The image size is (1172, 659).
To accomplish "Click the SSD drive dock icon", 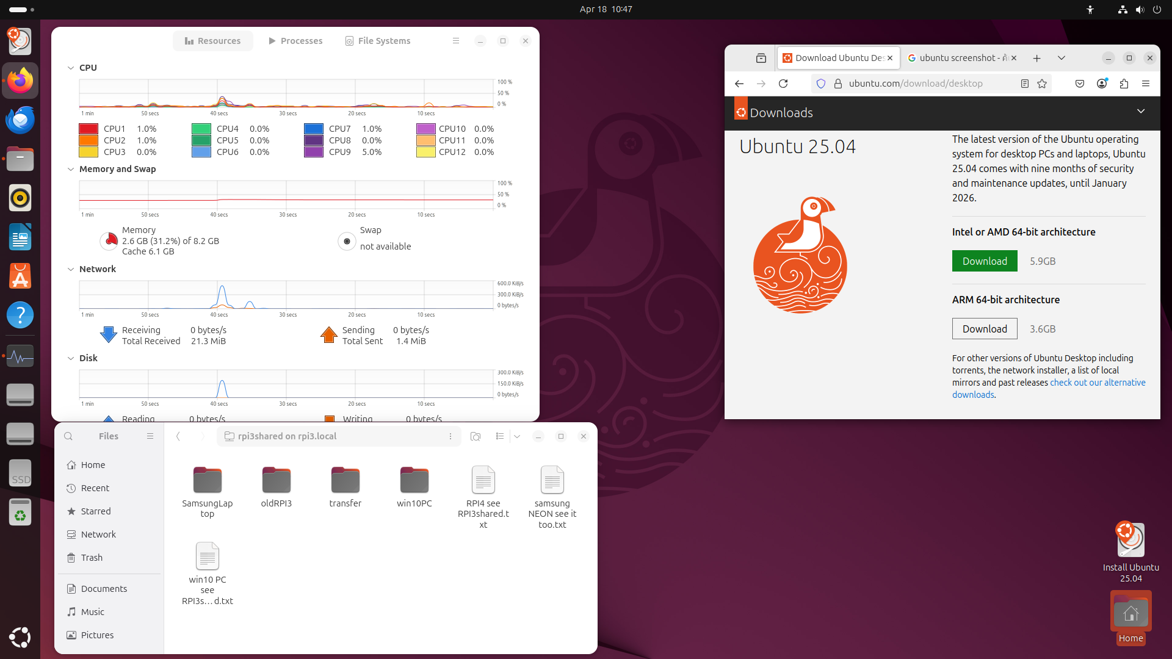I will pos(20,474).
